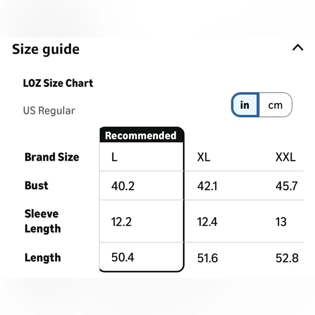Collapse the Size guide section chevron
Viewport: 315px width, 315px height.
(297, 48)
